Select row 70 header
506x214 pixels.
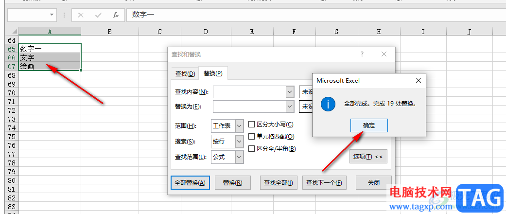point(12,92)
